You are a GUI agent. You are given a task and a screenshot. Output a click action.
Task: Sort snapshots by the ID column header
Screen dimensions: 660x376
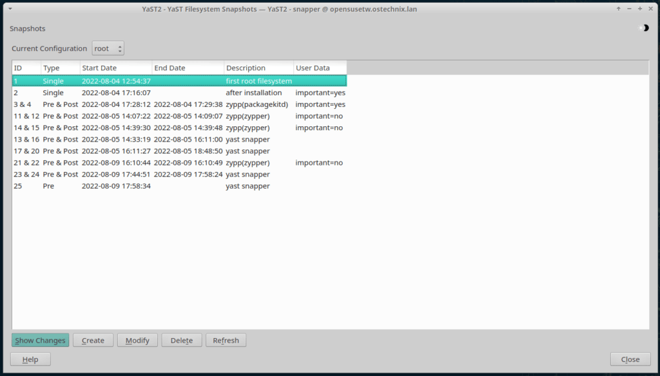pyautogui.click(x=19, y=68)
